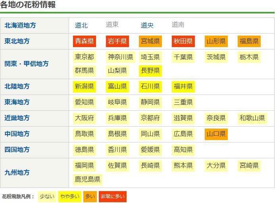Open the 道央 pollen link
This screenshot has height=203, width=275.
[147, 25]
